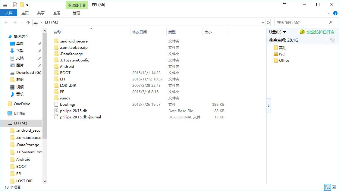
Task: Open address bar history dropdown
Action: click(263, 23)
